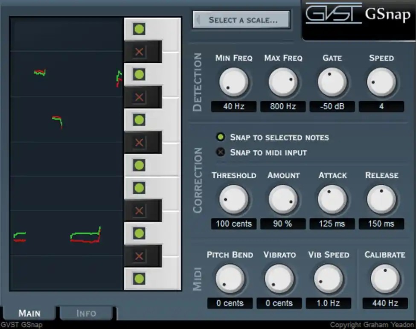Click the Pitch Bend knob
Screen dimensions: 416x329
pos(230,279)
